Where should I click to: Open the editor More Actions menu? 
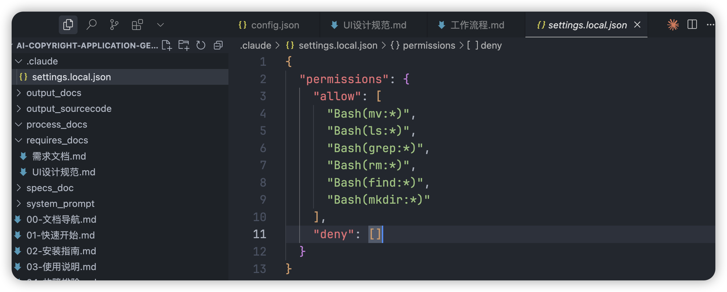click(x=710, y=25)
